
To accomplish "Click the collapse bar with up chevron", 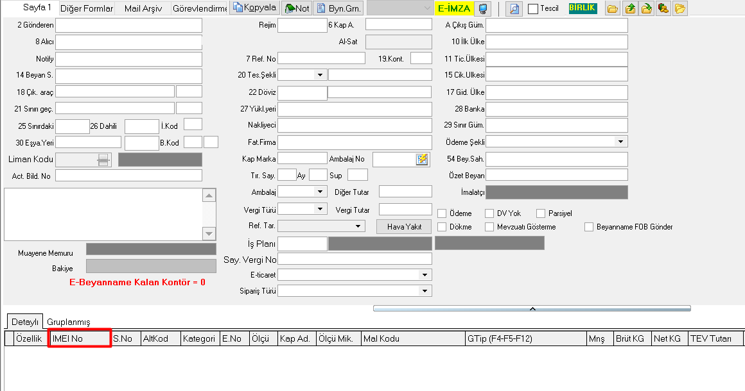I will [x=532, y=308].
